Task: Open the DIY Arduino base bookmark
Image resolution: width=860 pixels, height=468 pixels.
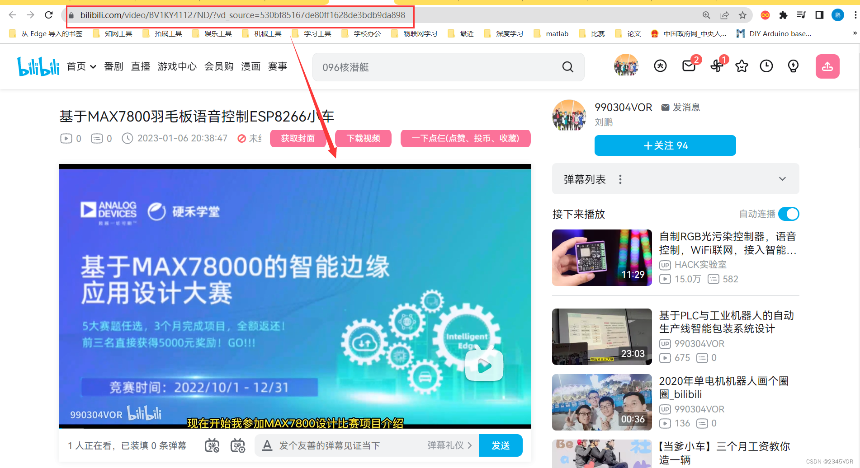Action: tap(774, 33)
